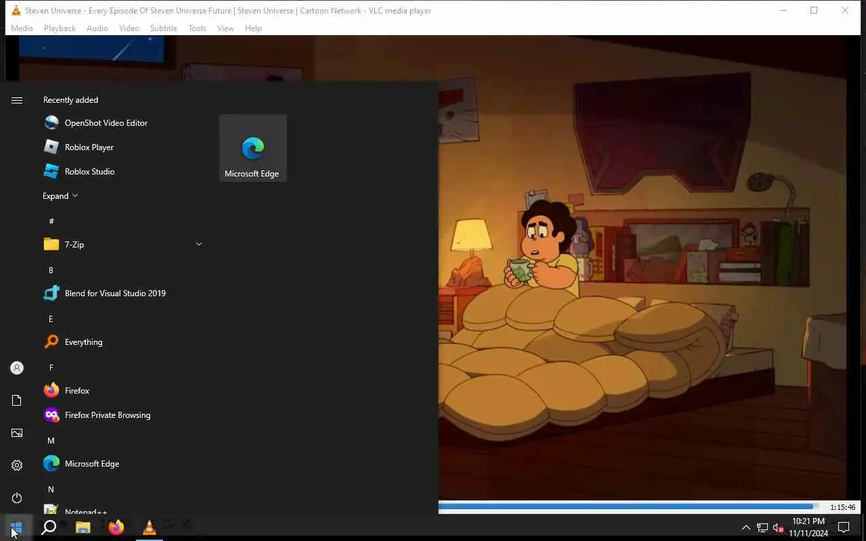Open VLC View menu
Viewport: 866px width, 541px height.
pos(225,28)
